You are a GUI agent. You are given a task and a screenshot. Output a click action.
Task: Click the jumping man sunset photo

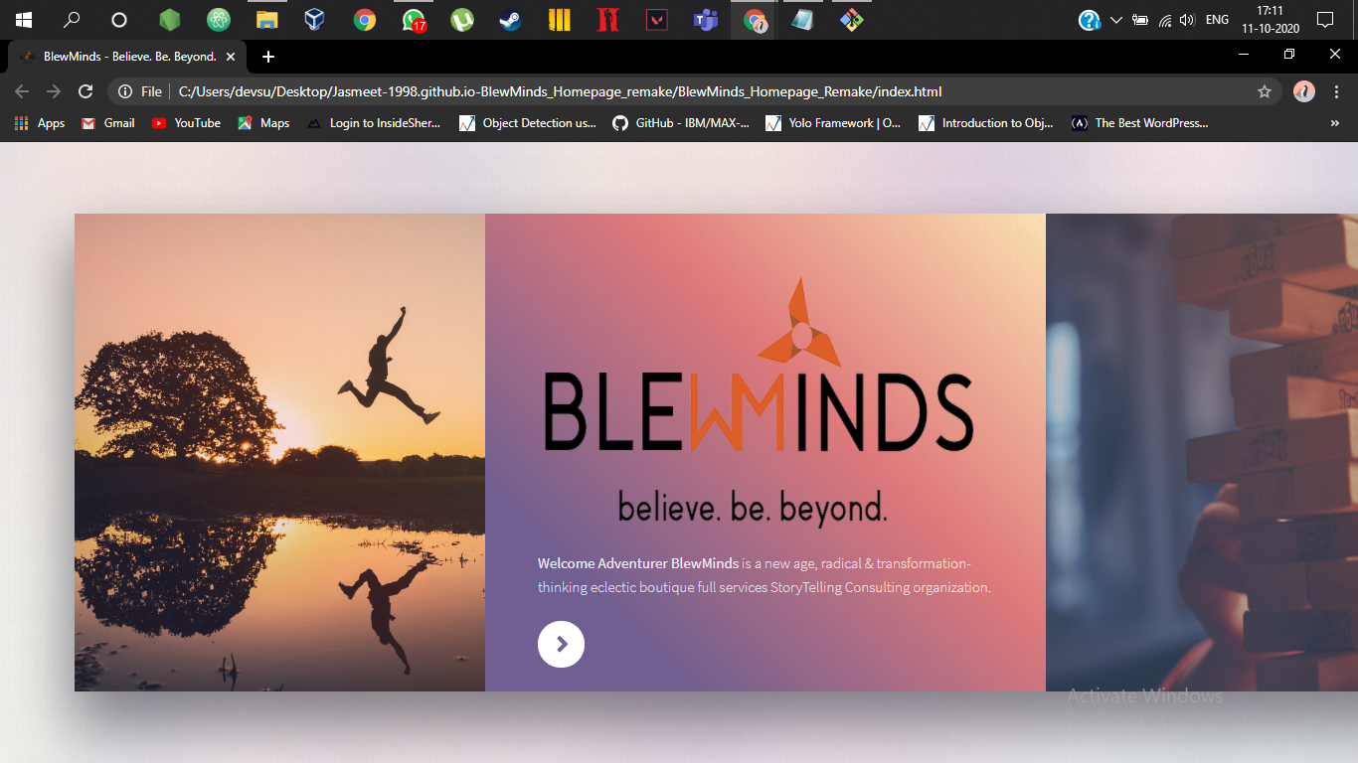tap(279, 452)
